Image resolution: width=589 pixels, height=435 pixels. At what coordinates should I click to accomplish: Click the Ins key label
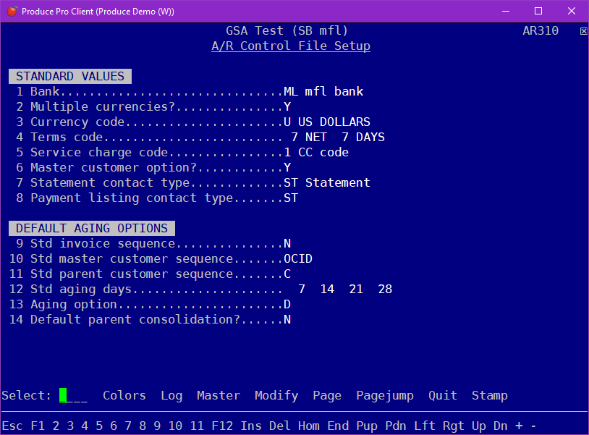point(251,426)
